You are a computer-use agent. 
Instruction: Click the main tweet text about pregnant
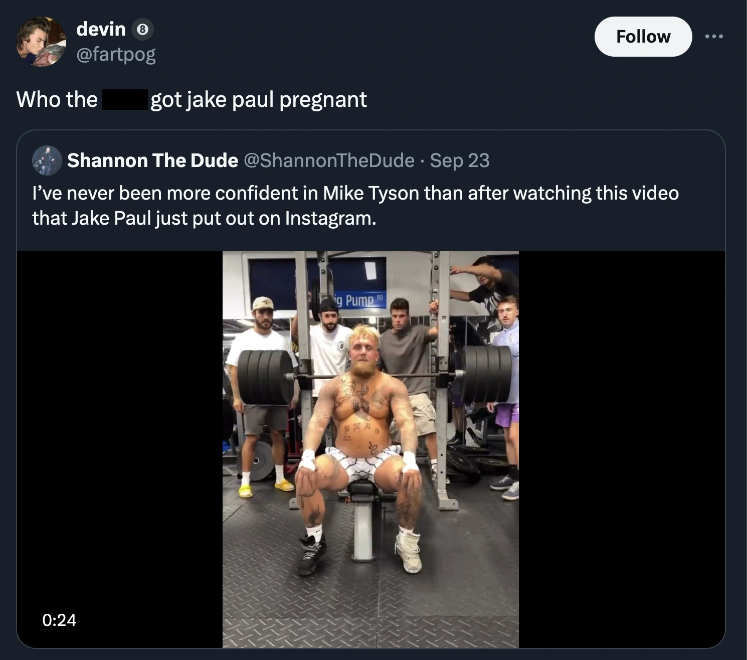coord(258,99)
